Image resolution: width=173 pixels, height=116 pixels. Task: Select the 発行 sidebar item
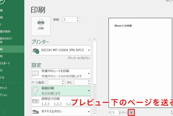click(12, 70)
